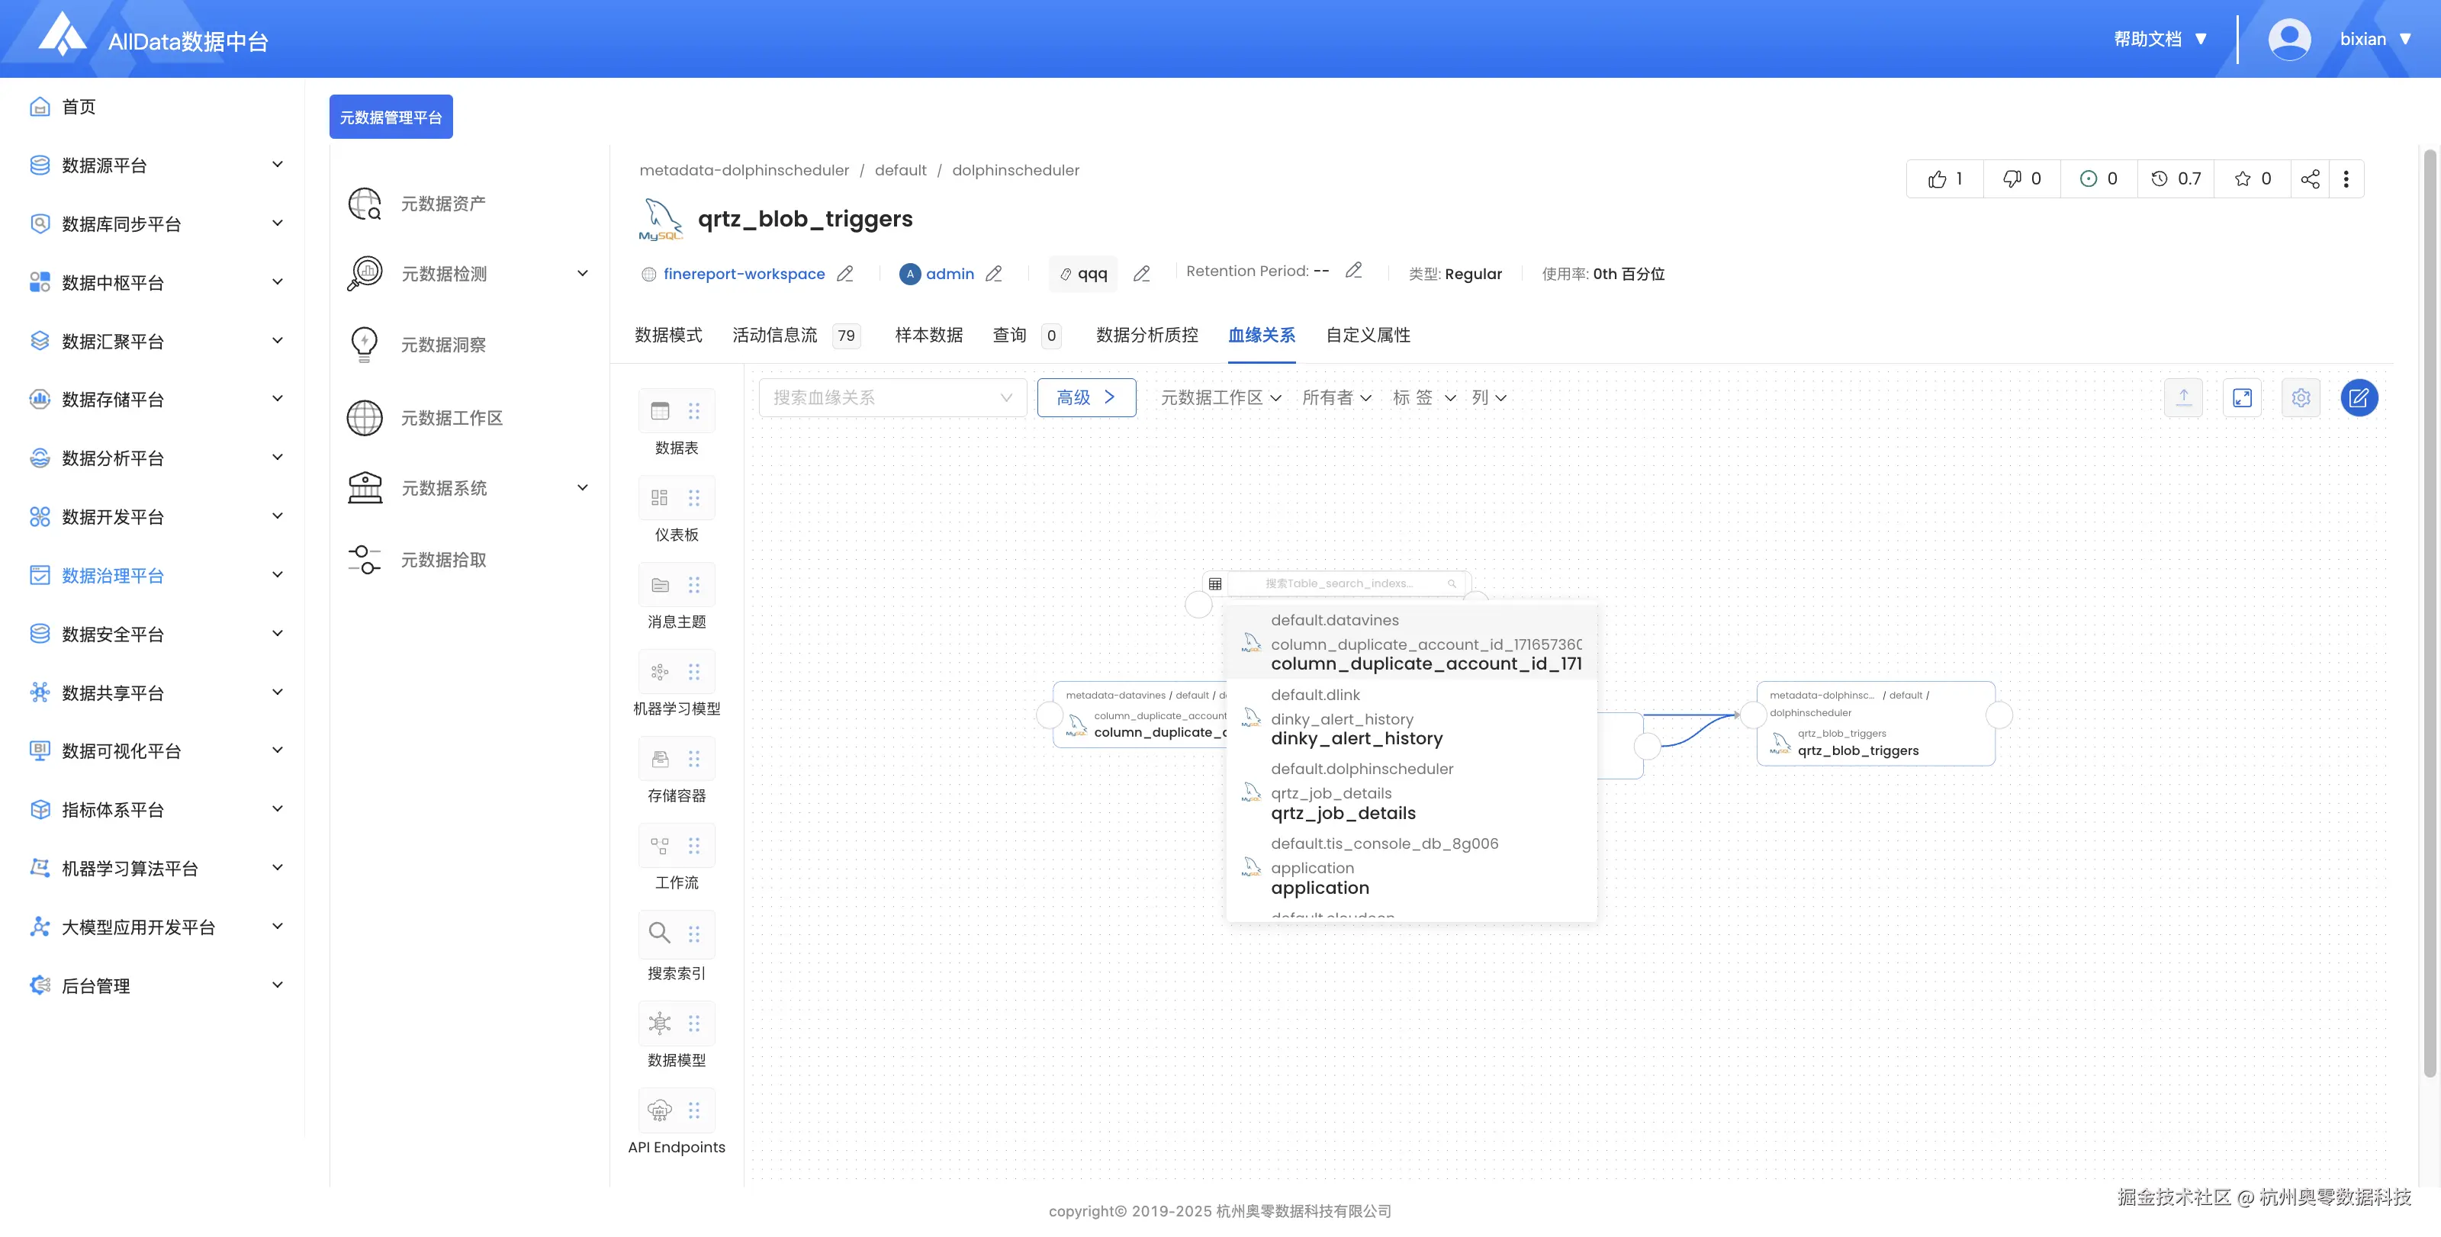This screenshot has width=2441, height=1237.
Task: Click the blue edit lineage button
Action: click(2359, 398)
